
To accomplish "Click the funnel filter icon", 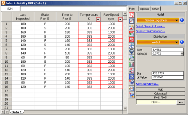I will 132,52.
